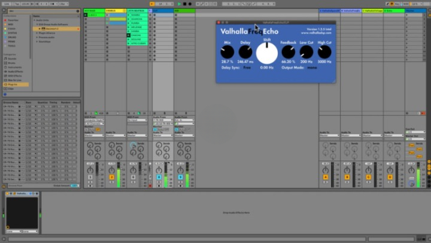431x243 pixels.
Task: Toggle track 6 activator button
Action: pyautogui.click(x=133, y=177)
